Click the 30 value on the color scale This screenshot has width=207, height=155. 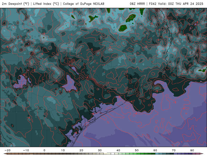coord(100,150)
